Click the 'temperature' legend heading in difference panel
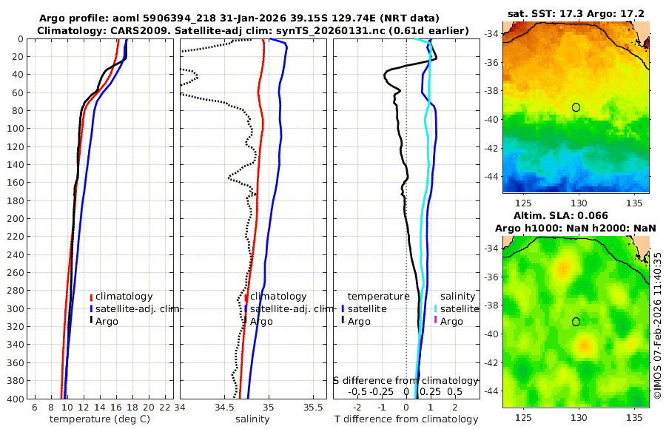666x429 pixels. click(x=378, y=297)
